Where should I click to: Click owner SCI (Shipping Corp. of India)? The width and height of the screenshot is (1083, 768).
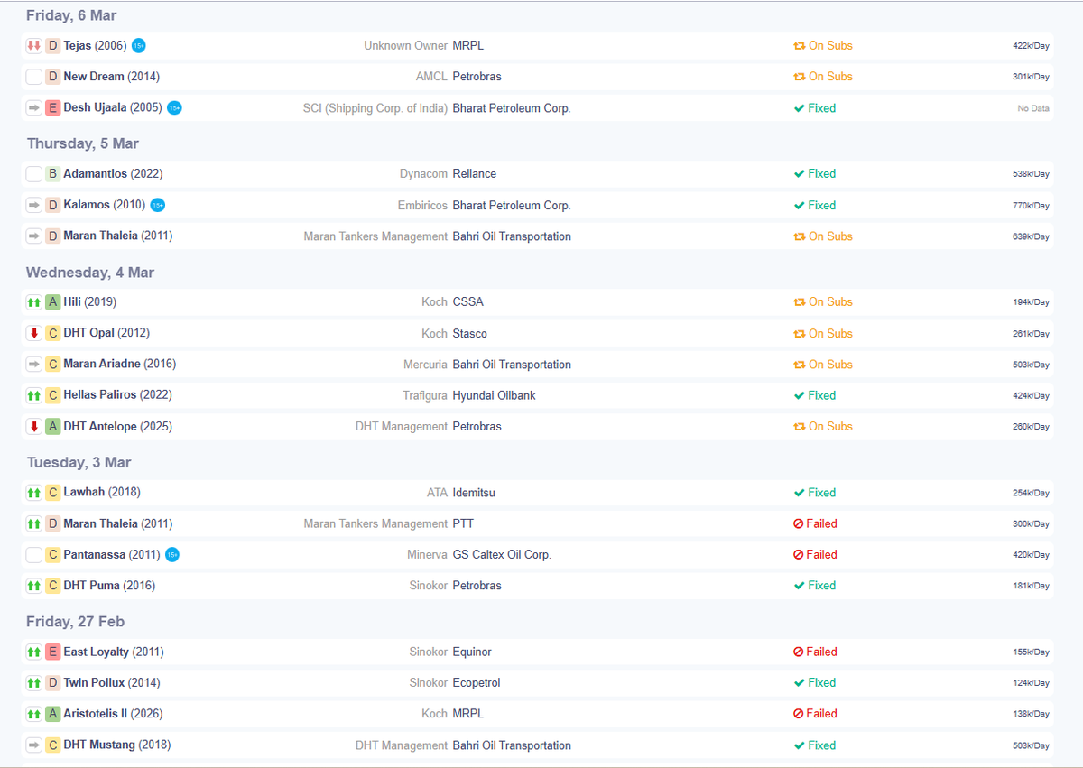375,108
